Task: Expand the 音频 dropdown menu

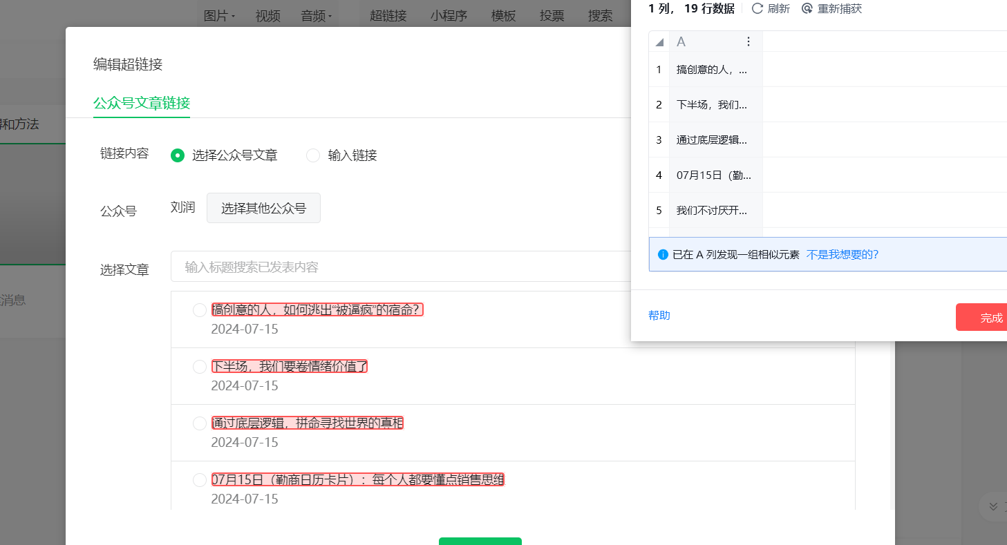Action: [x=317, y=16]
